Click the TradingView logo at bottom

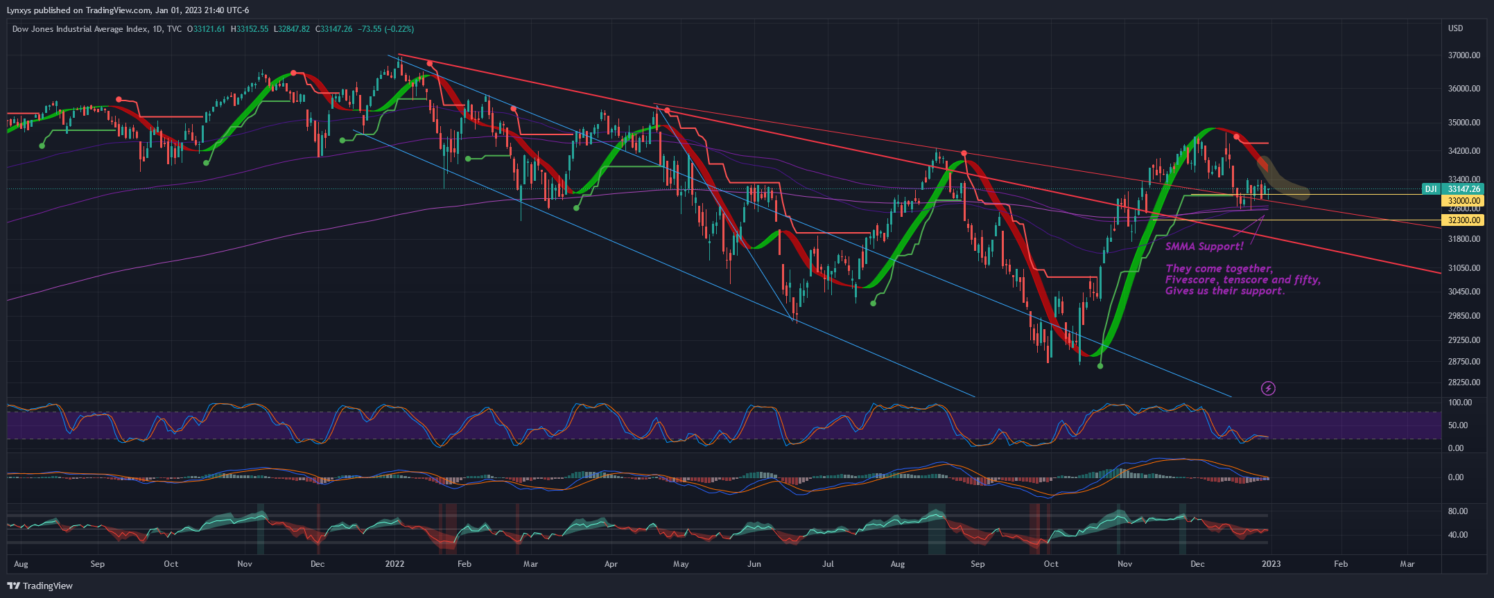click(x=40, y=586)
